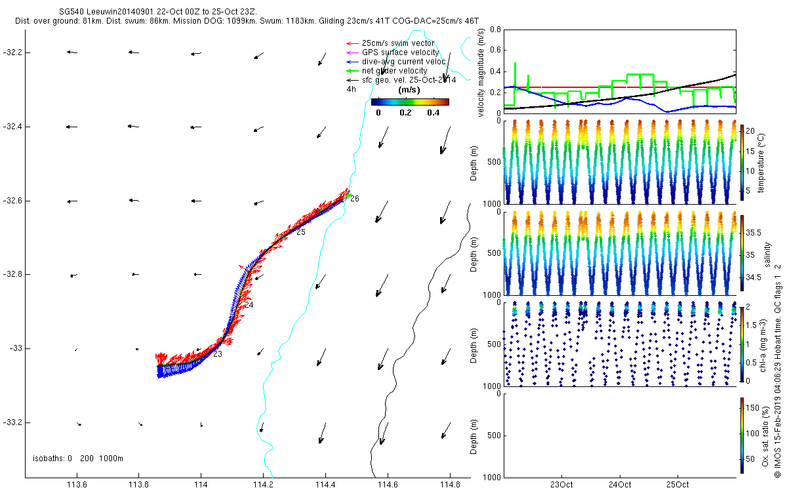Image resolution: width=787 pixels, height=492 pixels.
Task: Click the latitude tick label -32.4
Action: pos(13,126)
